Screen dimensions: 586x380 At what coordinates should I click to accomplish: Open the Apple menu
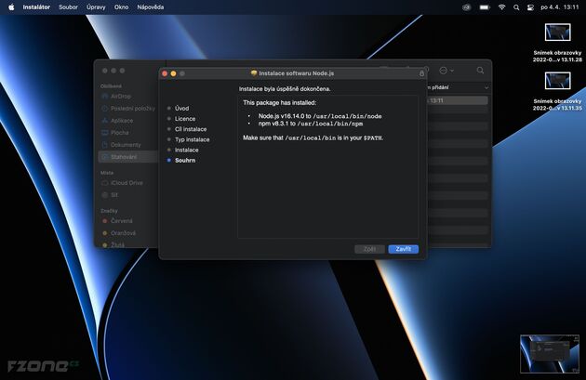click(10, 7)
